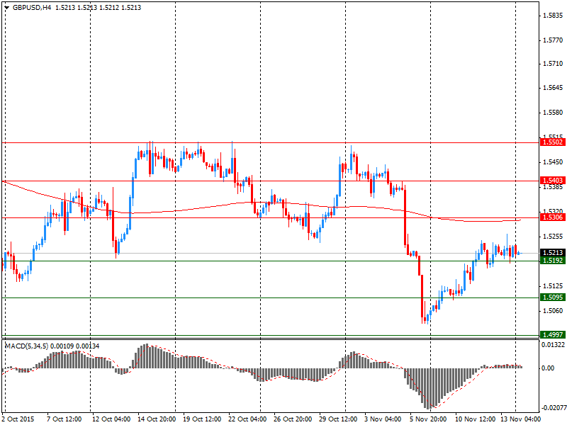The width and height of the screenshot is (567, 425).
Task: Select the 1.5125 price scale value
Action: [554, 286]
